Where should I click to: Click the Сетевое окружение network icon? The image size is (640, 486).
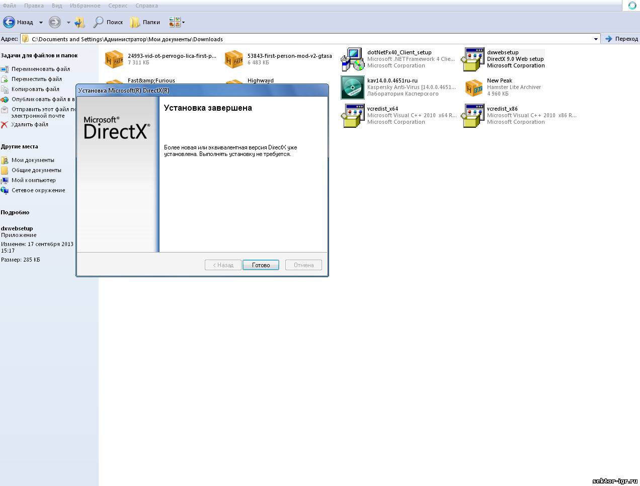pos(5,190)
